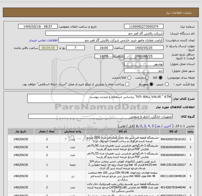Go to pagination page 5
This screenshot has width=202, height=196.
pyautogui.click(x=153, y=126)
